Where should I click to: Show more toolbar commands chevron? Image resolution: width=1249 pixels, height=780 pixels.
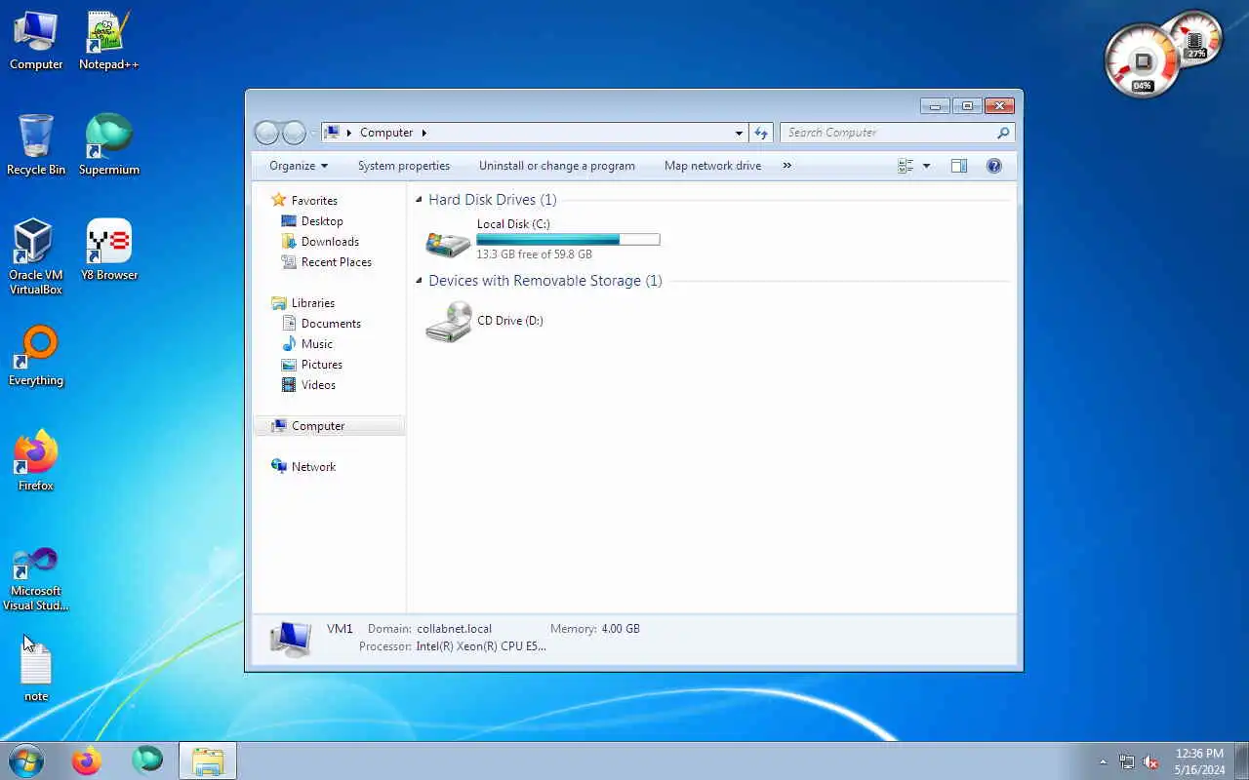pyautogui.click(x=786, y=166)
